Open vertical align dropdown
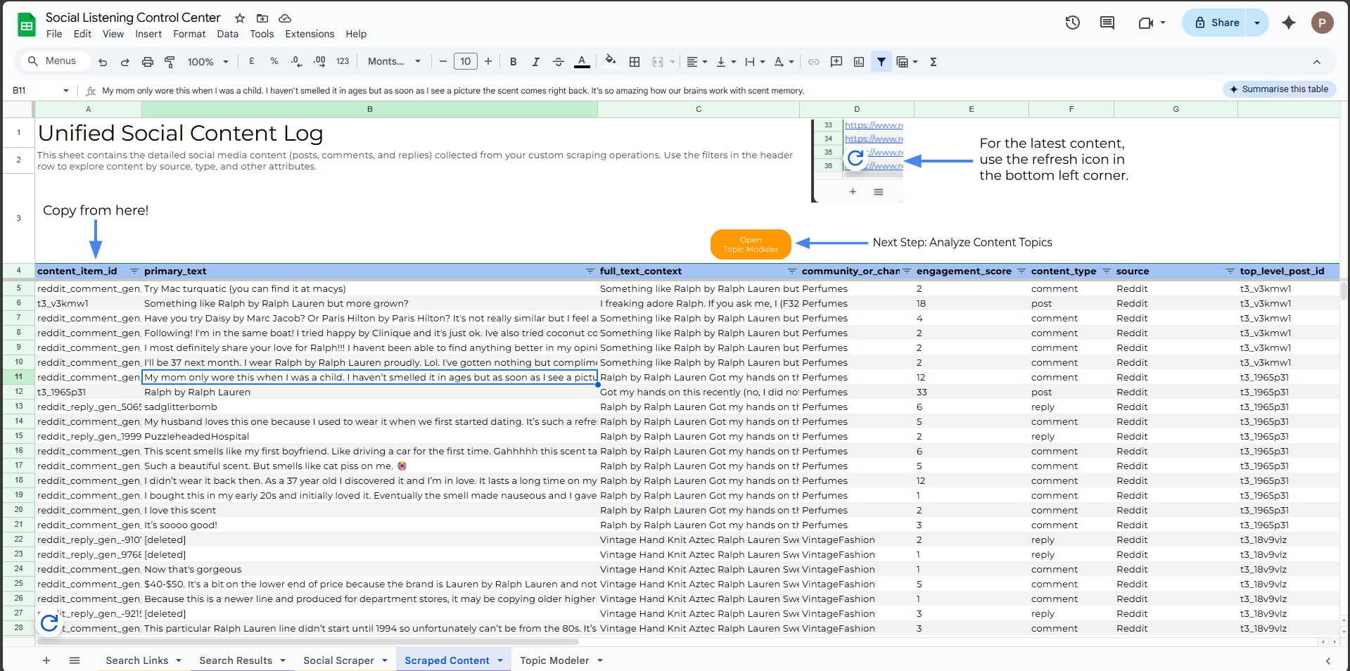 pos(726,62)
